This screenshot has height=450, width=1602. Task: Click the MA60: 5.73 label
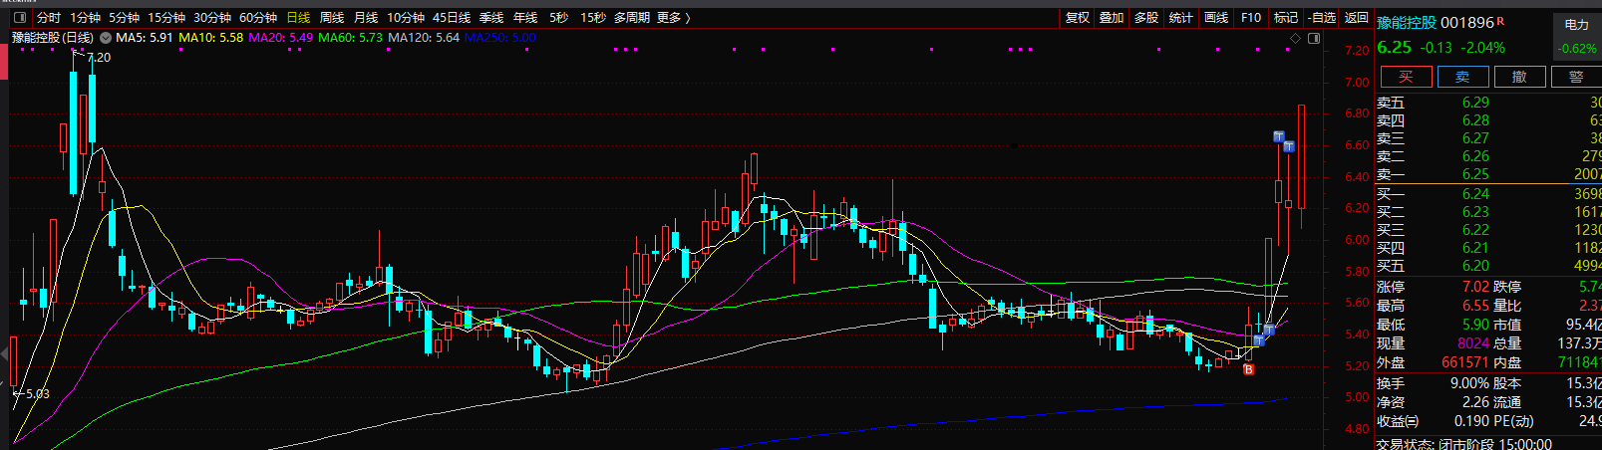[351, 38]
